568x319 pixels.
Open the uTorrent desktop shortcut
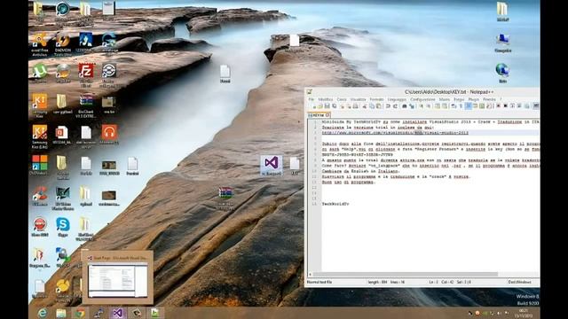point(40,73)
